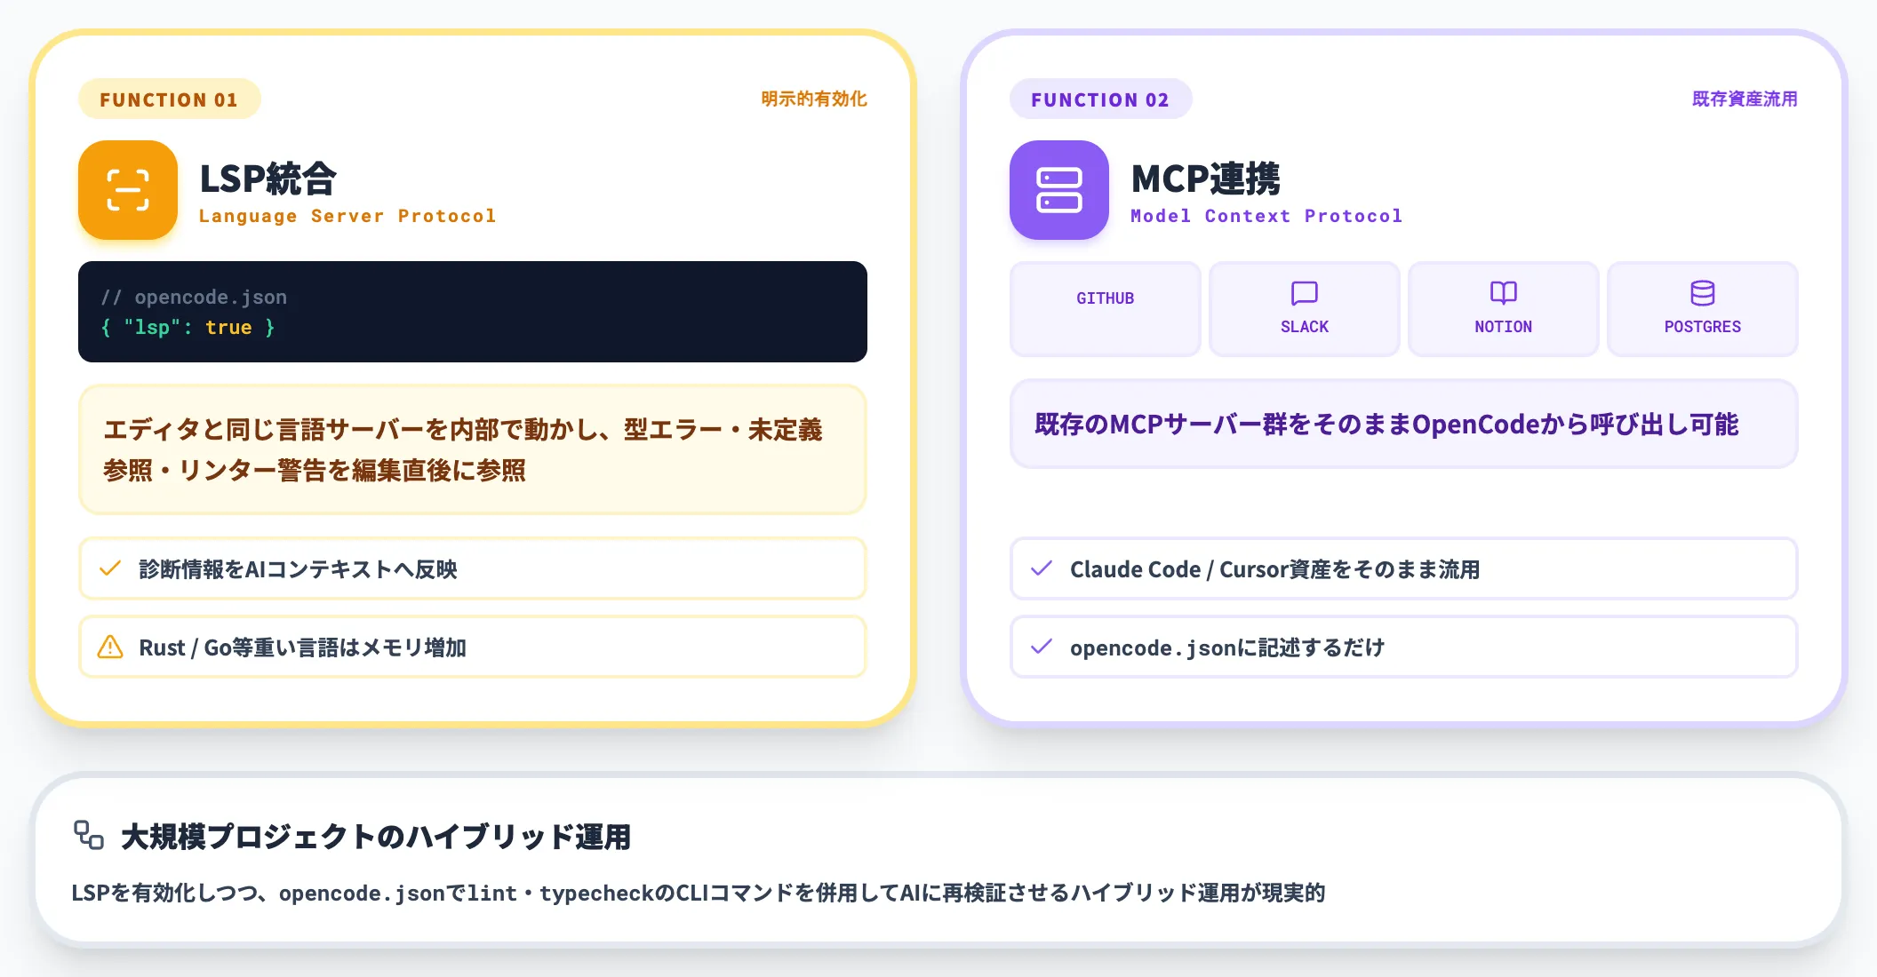Click the 明示的有効化 label

pos(814,99)
